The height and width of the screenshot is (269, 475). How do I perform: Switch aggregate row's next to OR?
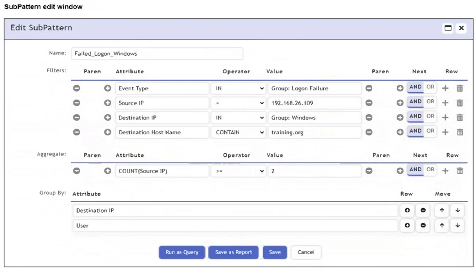coord(430,170)
